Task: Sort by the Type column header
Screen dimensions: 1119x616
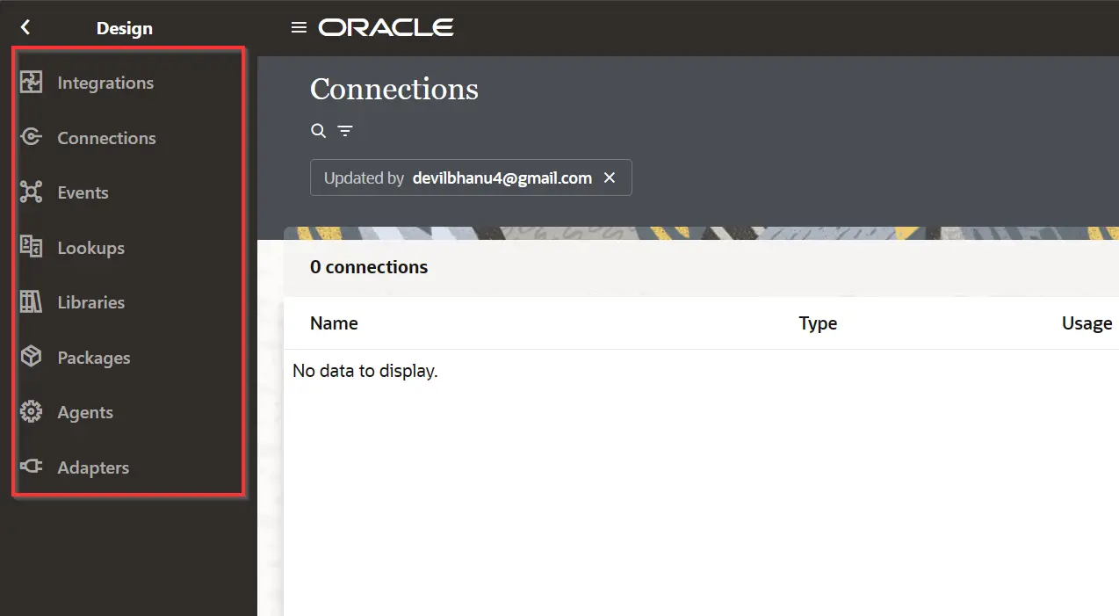Action: click(818, 323)
